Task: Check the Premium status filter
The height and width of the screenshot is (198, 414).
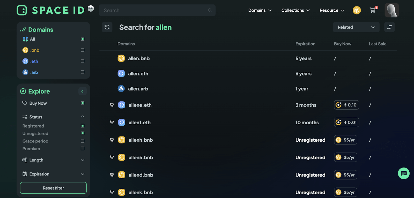Action: 83,148
